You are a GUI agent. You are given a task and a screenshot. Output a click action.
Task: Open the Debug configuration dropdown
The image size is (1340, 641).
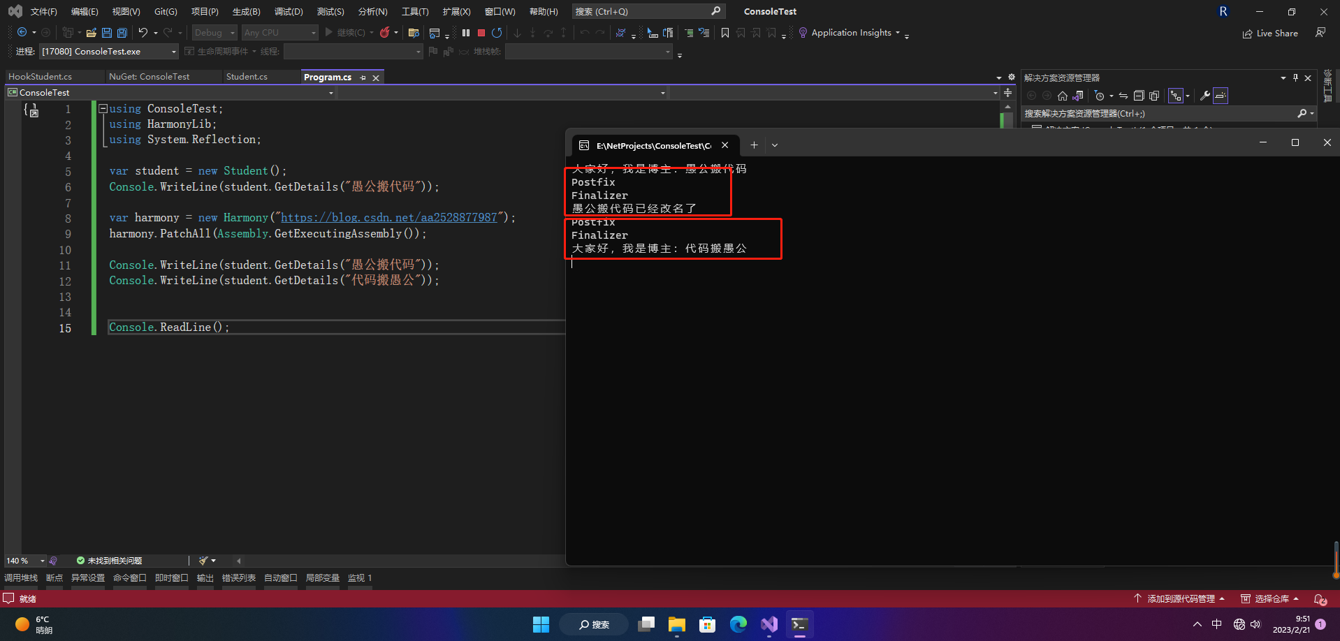click(215, 33)
